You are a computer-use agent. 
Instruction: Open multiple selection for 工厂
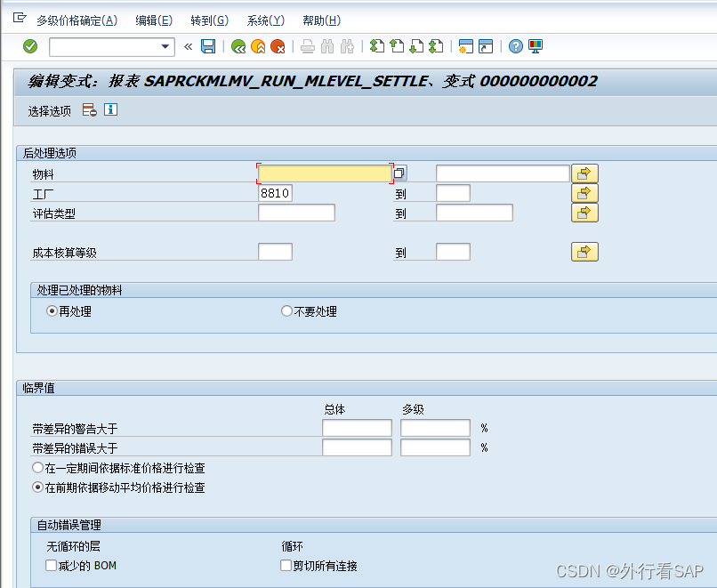tap(584, 193)
